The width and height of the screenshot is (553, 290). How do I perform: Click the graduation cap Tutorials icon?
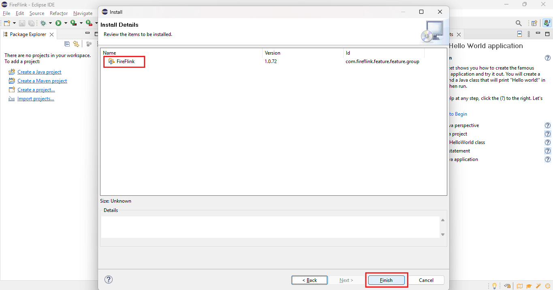point(530,286)
